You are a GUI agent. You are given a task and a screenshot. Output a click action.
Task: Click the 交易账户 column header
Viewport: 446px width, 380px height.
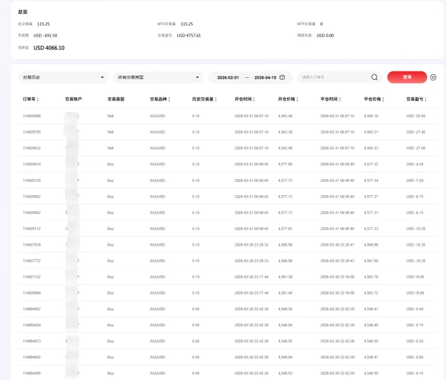73,99
